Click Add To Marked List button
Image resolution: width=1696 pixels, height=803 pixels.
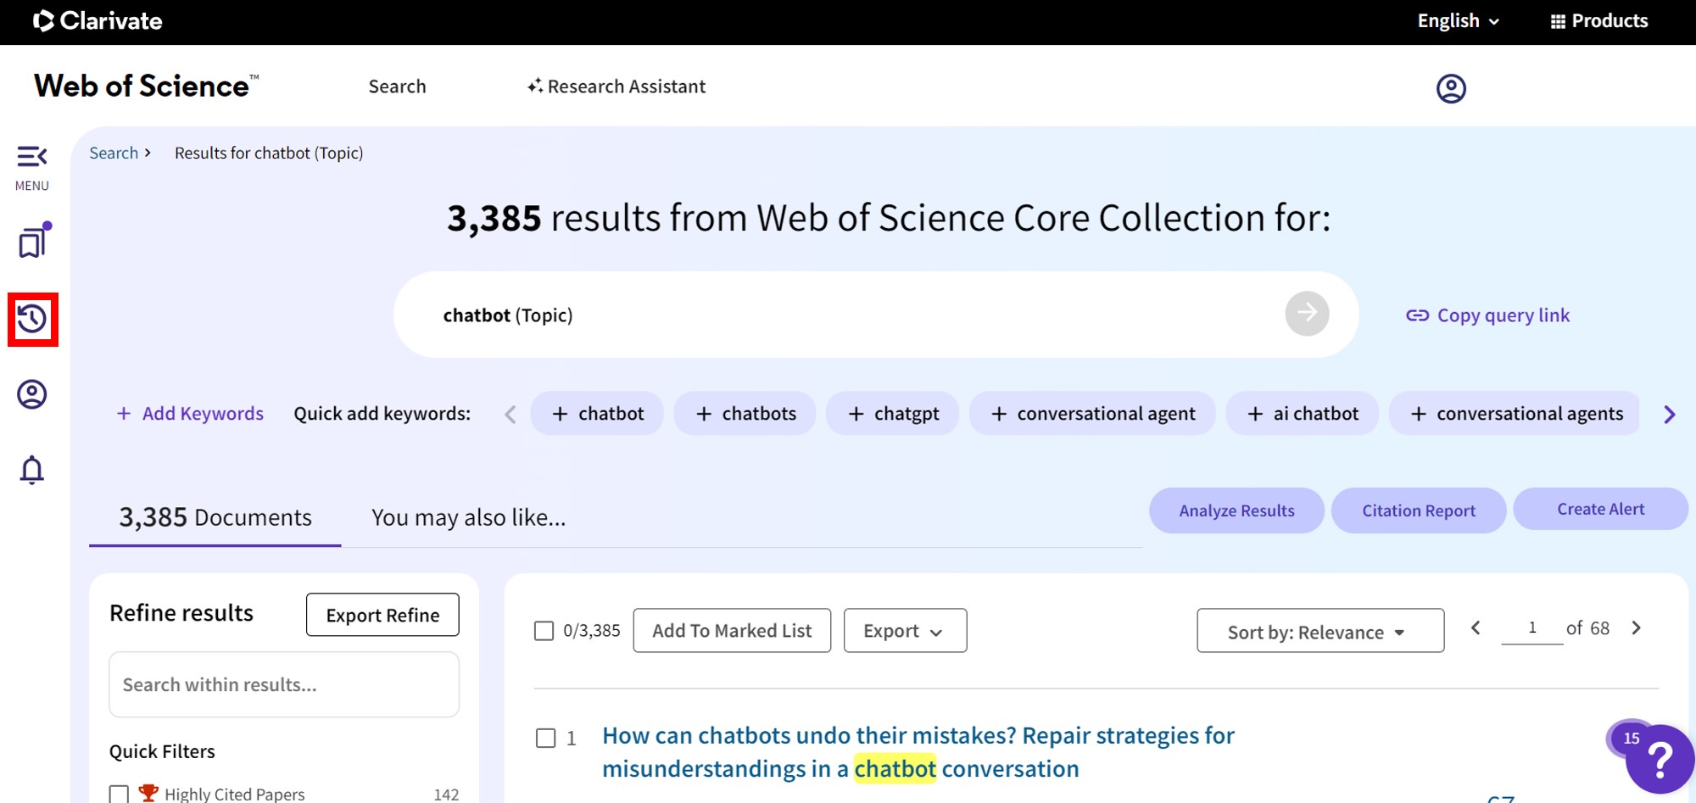(732, 630)
